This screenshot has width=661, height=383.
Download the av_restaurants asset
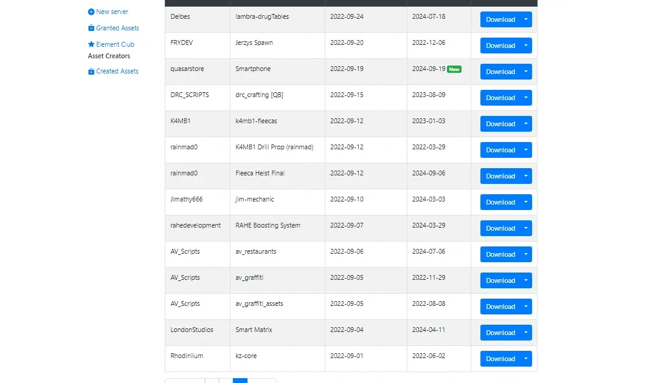click(x=500, y=254)
